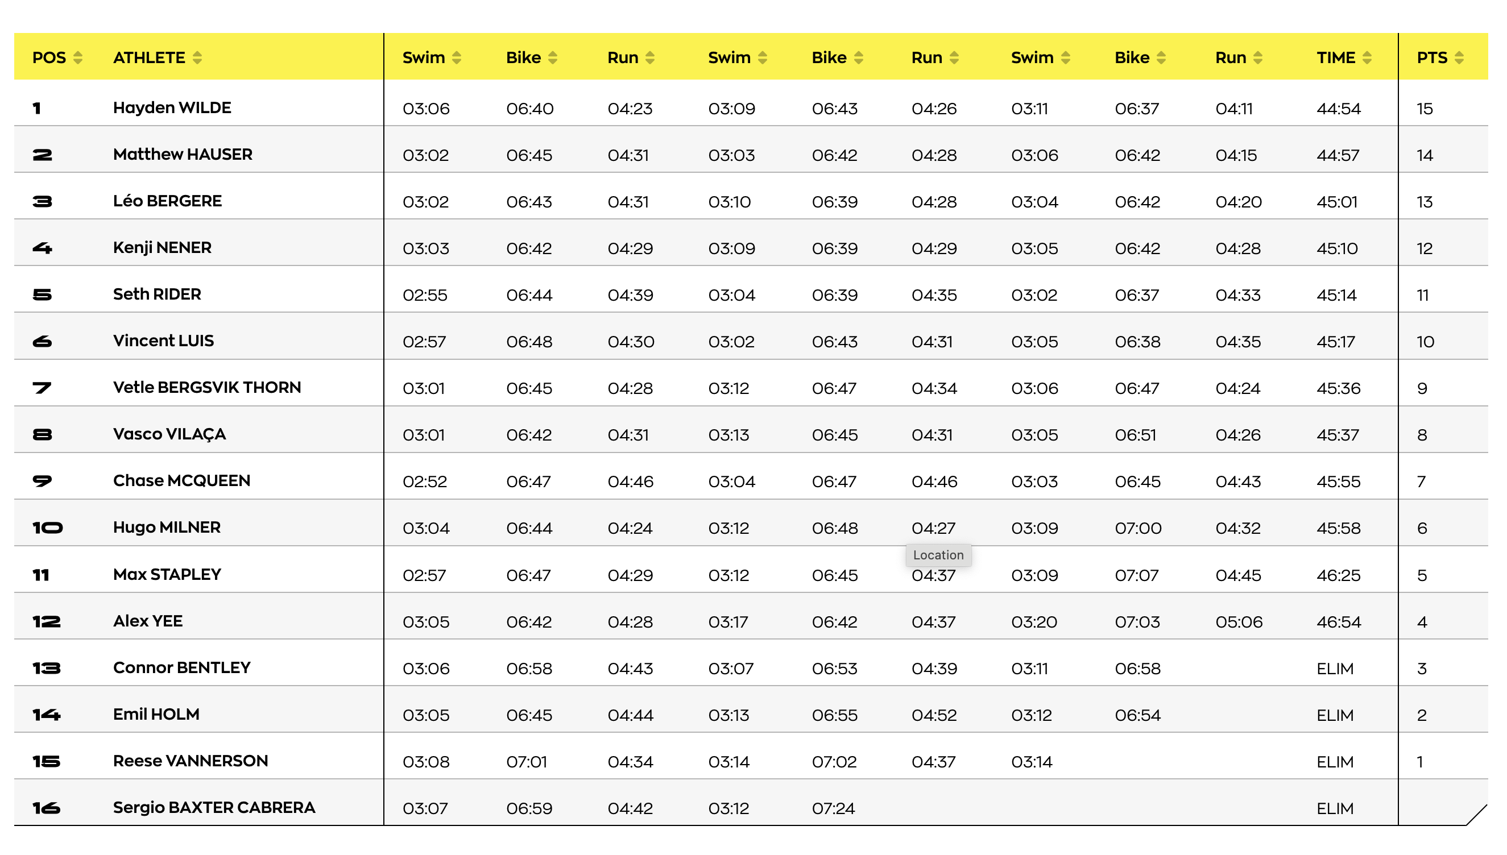
Task: Sort the second Bike column via arrows
Action: coord(859,57)
